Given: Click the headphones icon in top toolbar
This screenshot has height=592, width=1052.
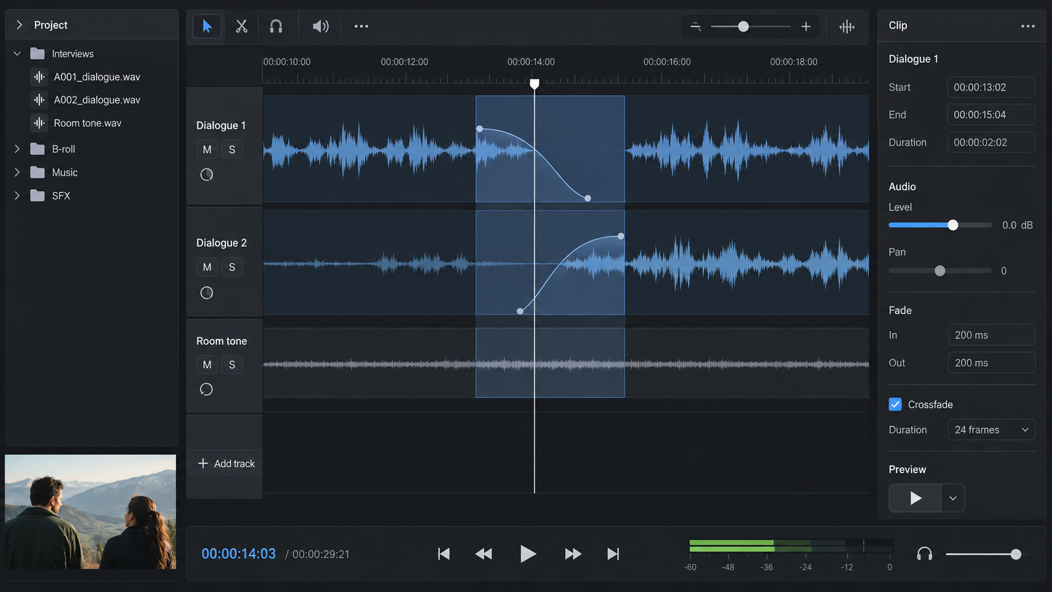Looking at the screenshot, I should (276, 26).
